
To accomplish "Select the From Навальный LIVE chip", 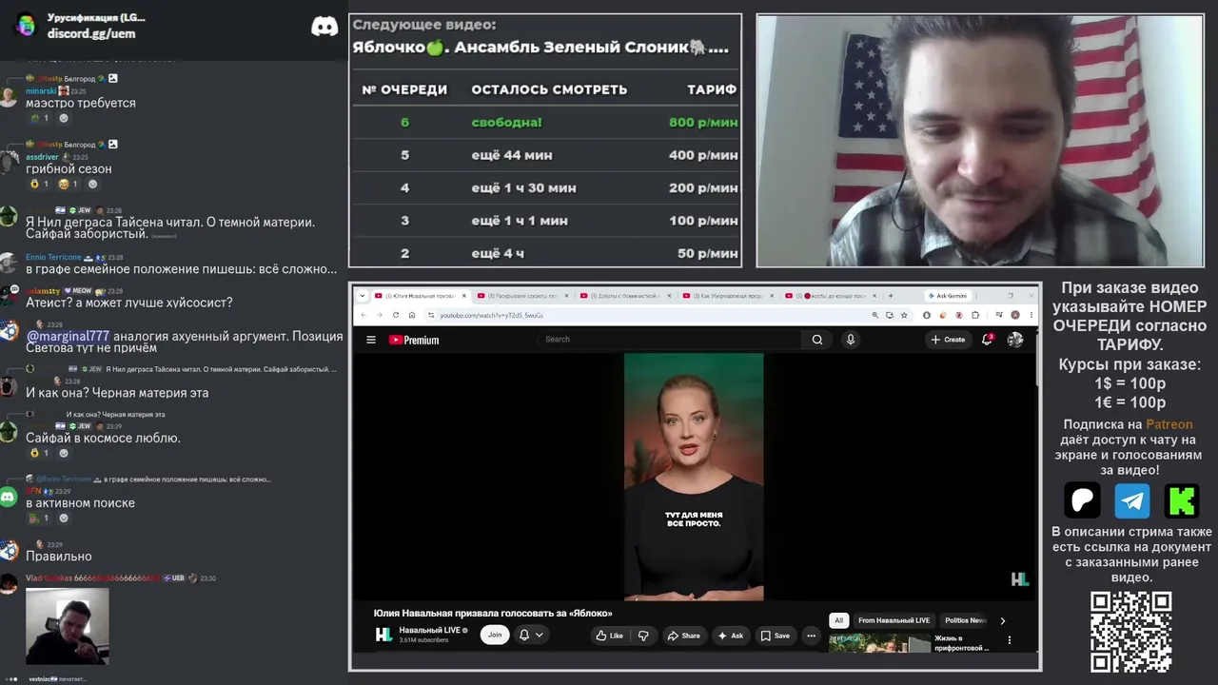I will 894,620.
